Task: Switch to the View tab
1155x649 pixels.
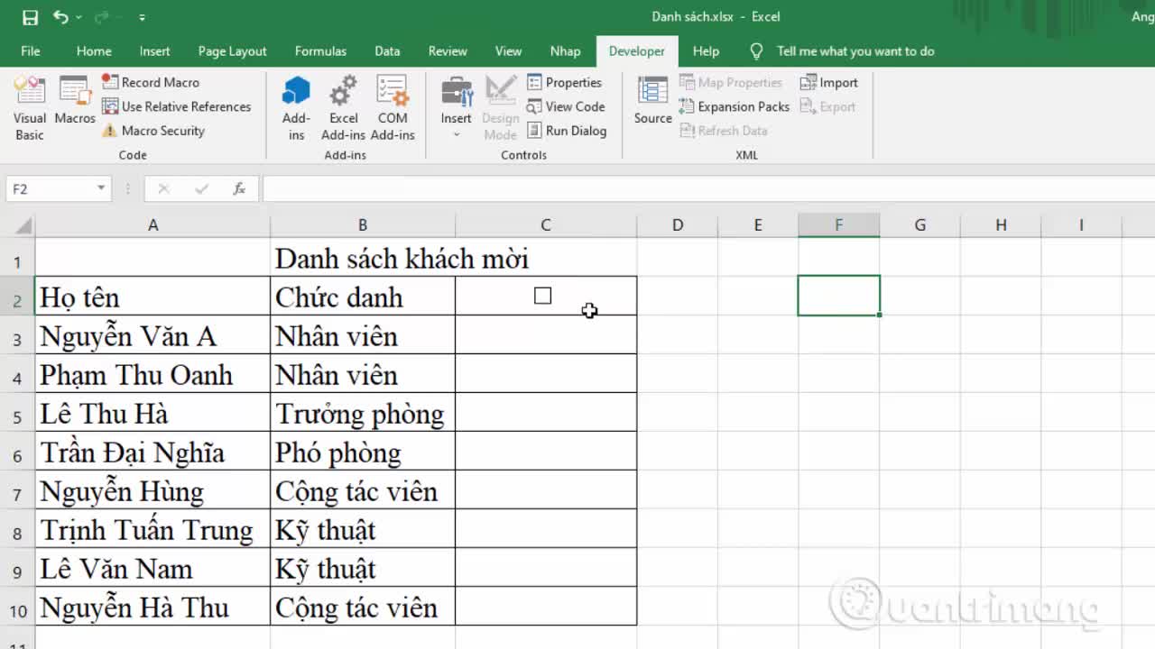Action: coord(508,51)
